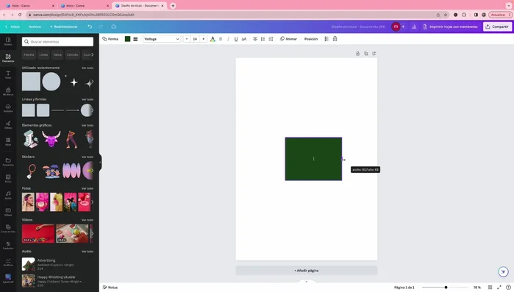Click the Animar button
The height and width of the screenshot is (292, 514).
(288, 39)
